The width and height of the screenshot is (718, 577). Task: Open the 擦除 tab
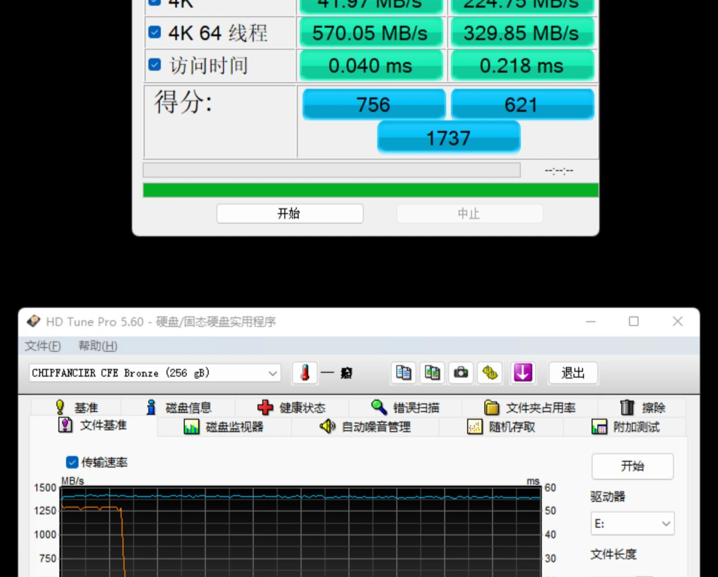(642, 407)
